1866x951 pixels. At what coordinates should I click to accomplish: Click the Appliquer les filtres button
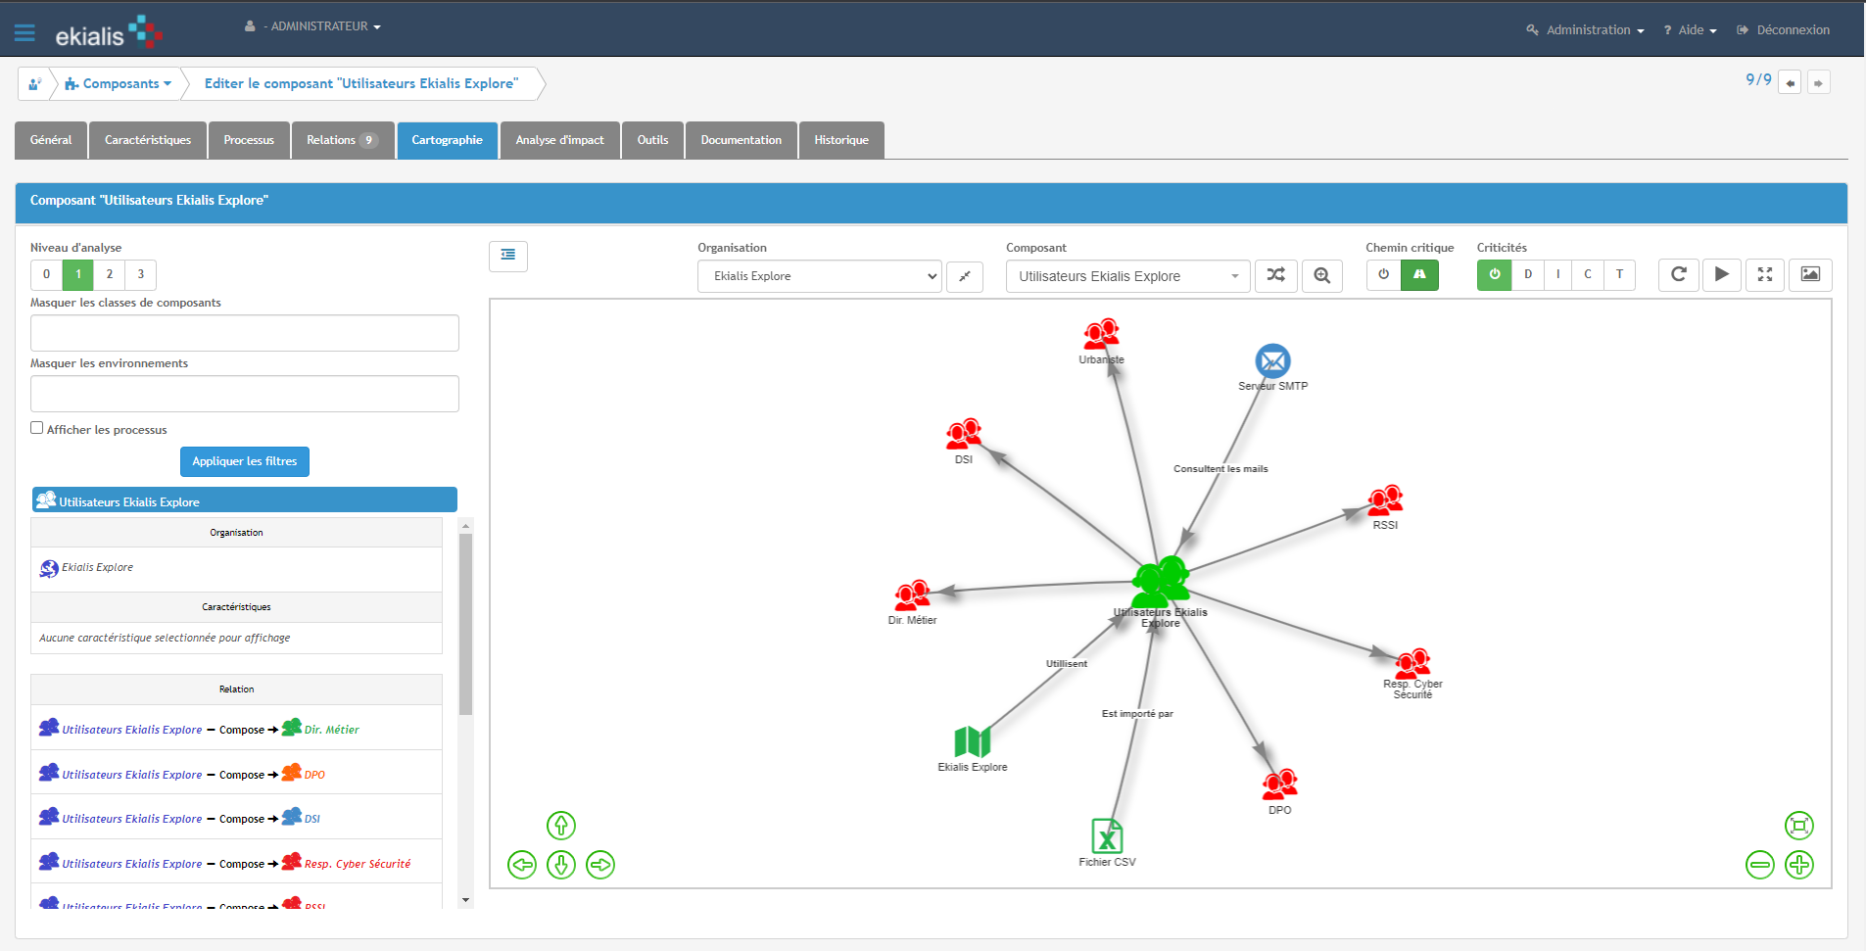point(244,461)
